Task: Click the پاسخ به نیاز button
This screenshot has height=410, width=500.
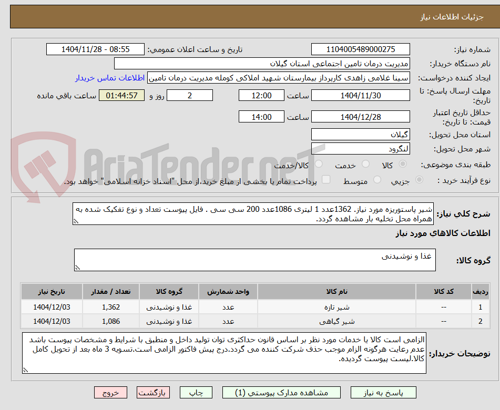Action: point(383,393)
